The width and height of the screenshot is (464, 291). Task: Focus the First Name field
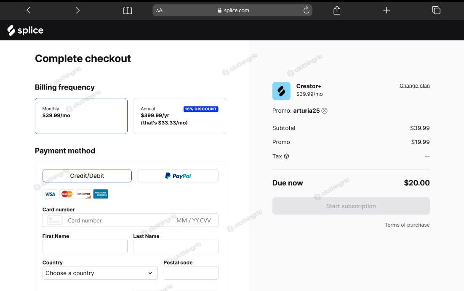click(85, 246)
